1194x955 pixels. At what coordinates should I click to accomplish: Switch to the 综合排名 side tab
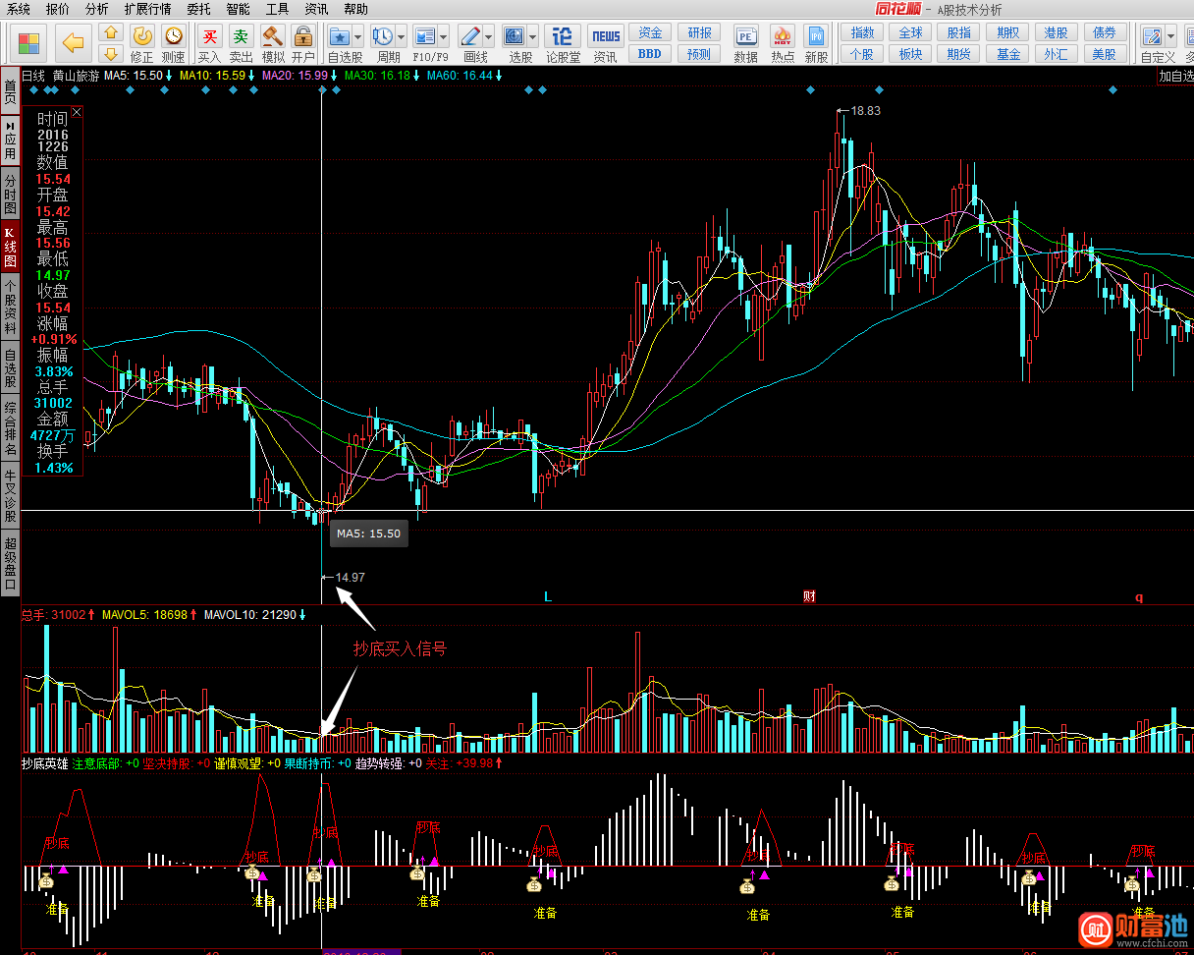[x=10, y=427]
